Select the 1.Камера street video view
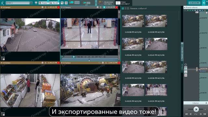208x117 pixels. [30, 35]
